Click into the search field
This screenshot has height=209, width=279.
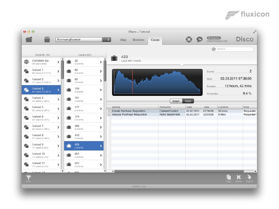[233, 49]
